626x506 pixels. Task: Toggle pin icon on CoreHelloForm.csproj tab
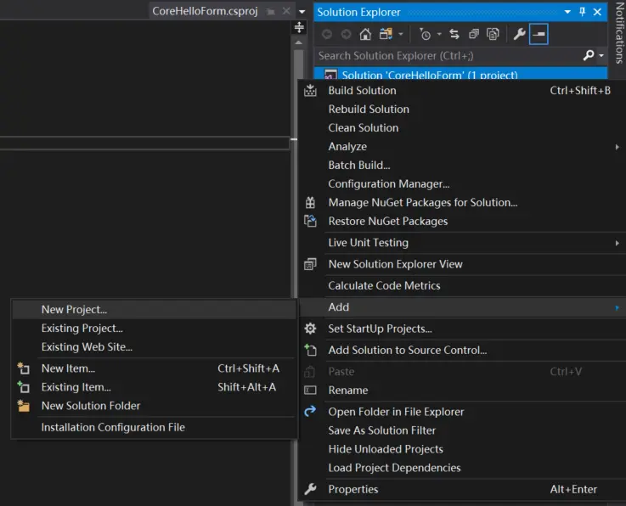click(271, 12)
